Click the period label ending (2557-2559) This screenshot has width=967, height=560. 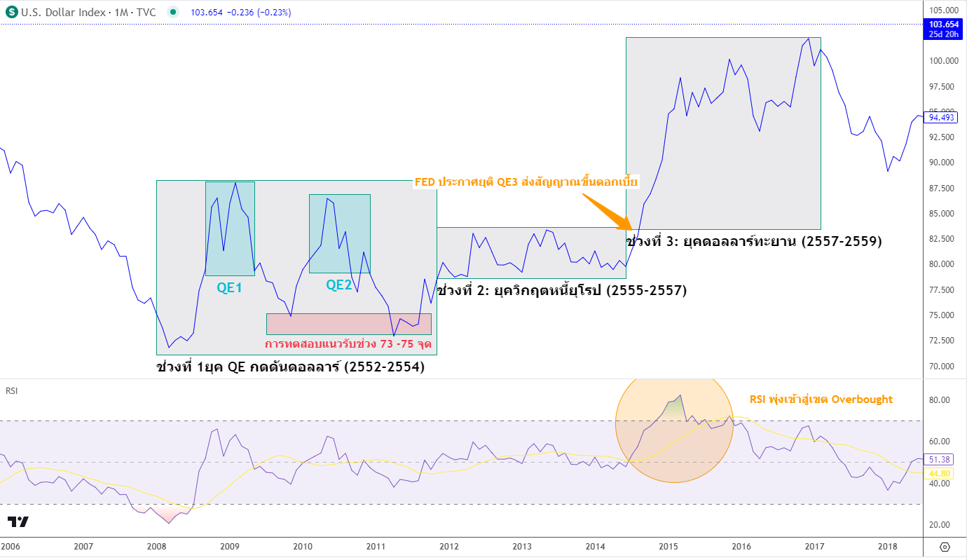[753, 242]
